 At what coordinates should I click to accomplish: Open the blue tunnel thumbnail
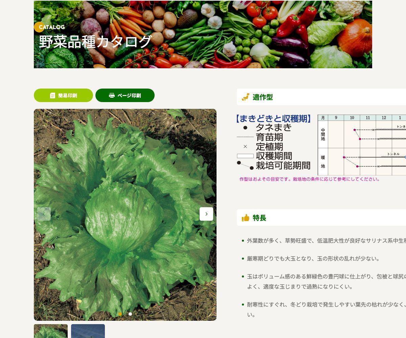click(88, 331)
